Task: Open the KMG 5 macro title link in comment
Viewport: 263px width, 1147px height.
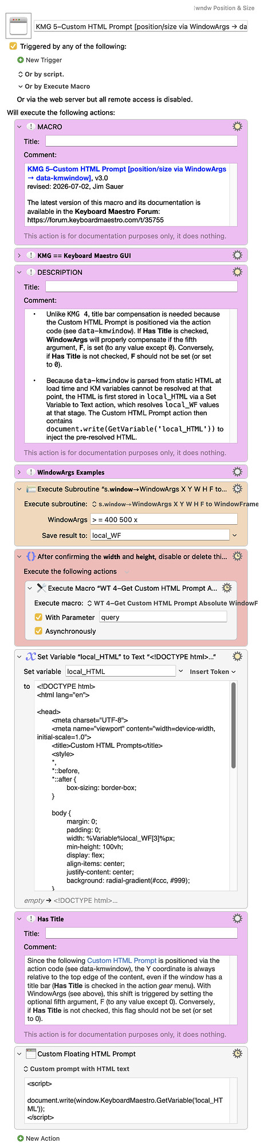Action: [x=127, y=173]
